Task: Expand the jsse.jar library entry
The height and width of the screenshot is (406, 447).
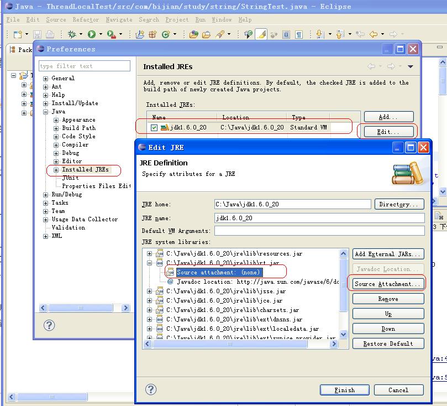Action: pos(149,291)
